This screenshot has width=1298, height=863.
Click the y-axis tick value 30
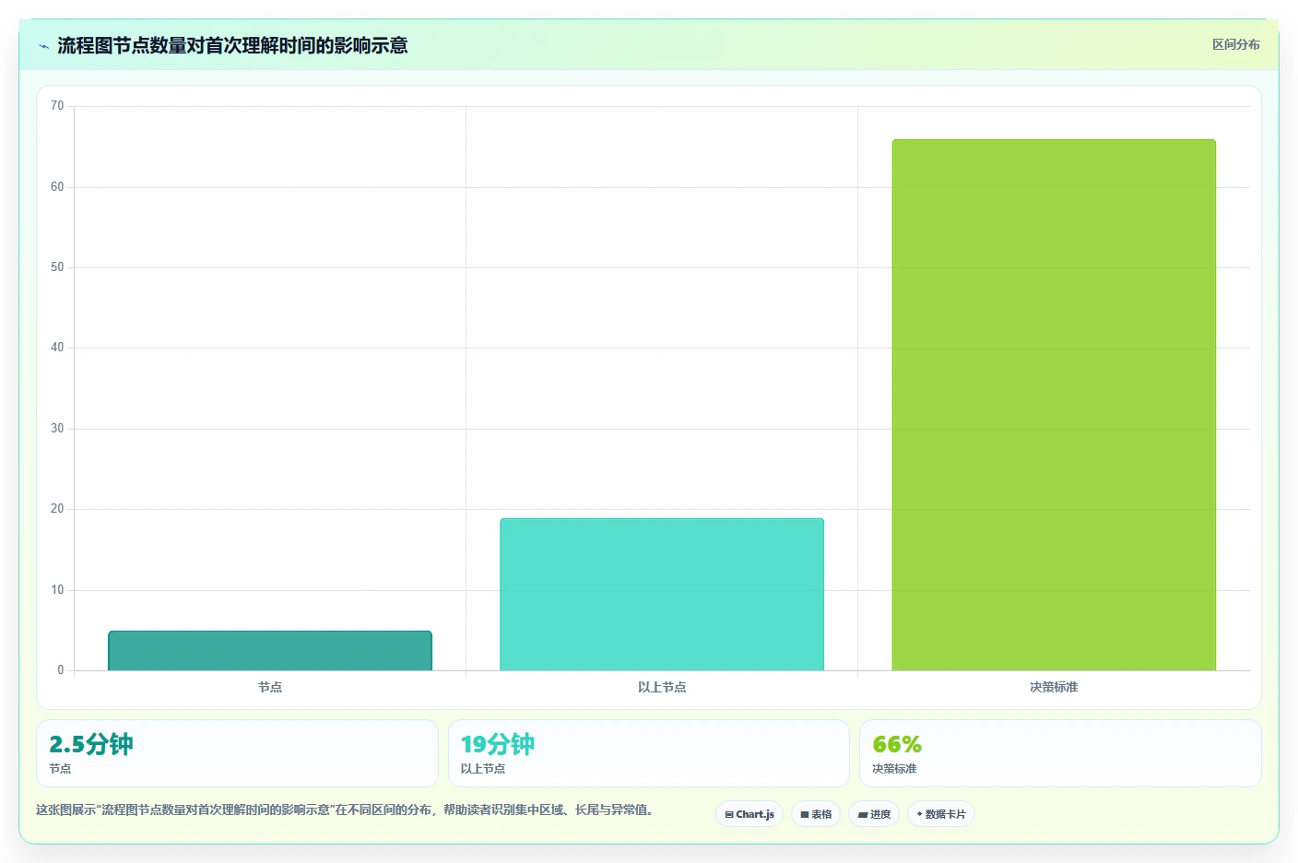[x=57, y=429]
